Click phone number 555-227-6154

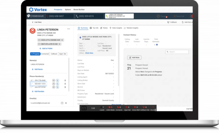point(40,87)
